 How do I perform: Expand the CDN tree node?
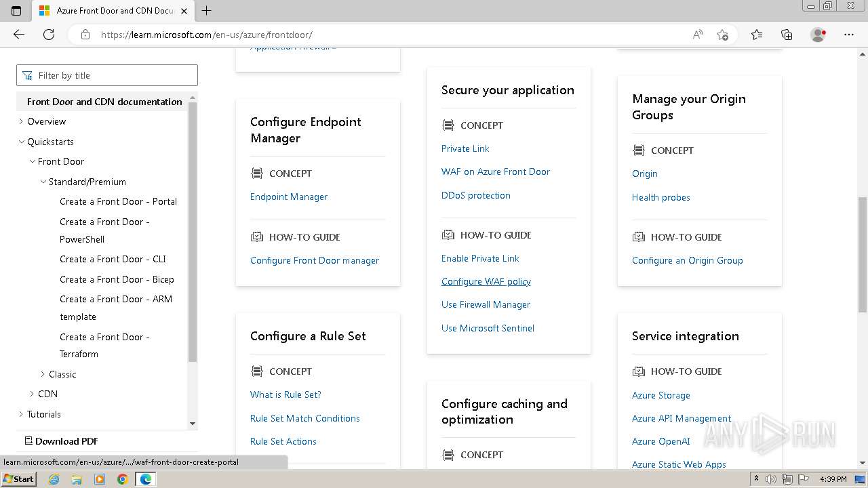32,394
